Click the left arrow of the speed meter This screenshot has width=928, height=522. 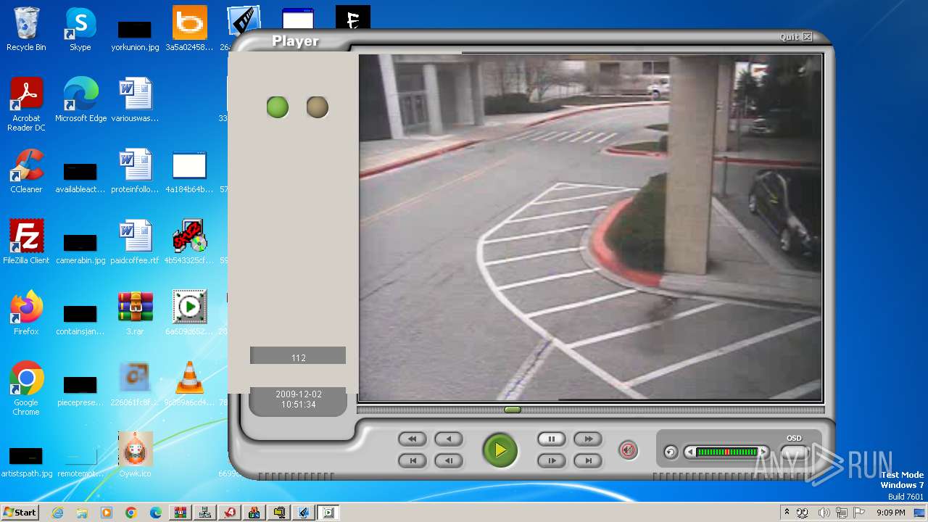tap(689, 452)
